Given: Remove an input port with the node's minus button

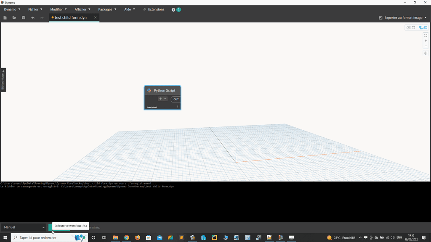Looking at the screenshot, I should coord(165,99).
